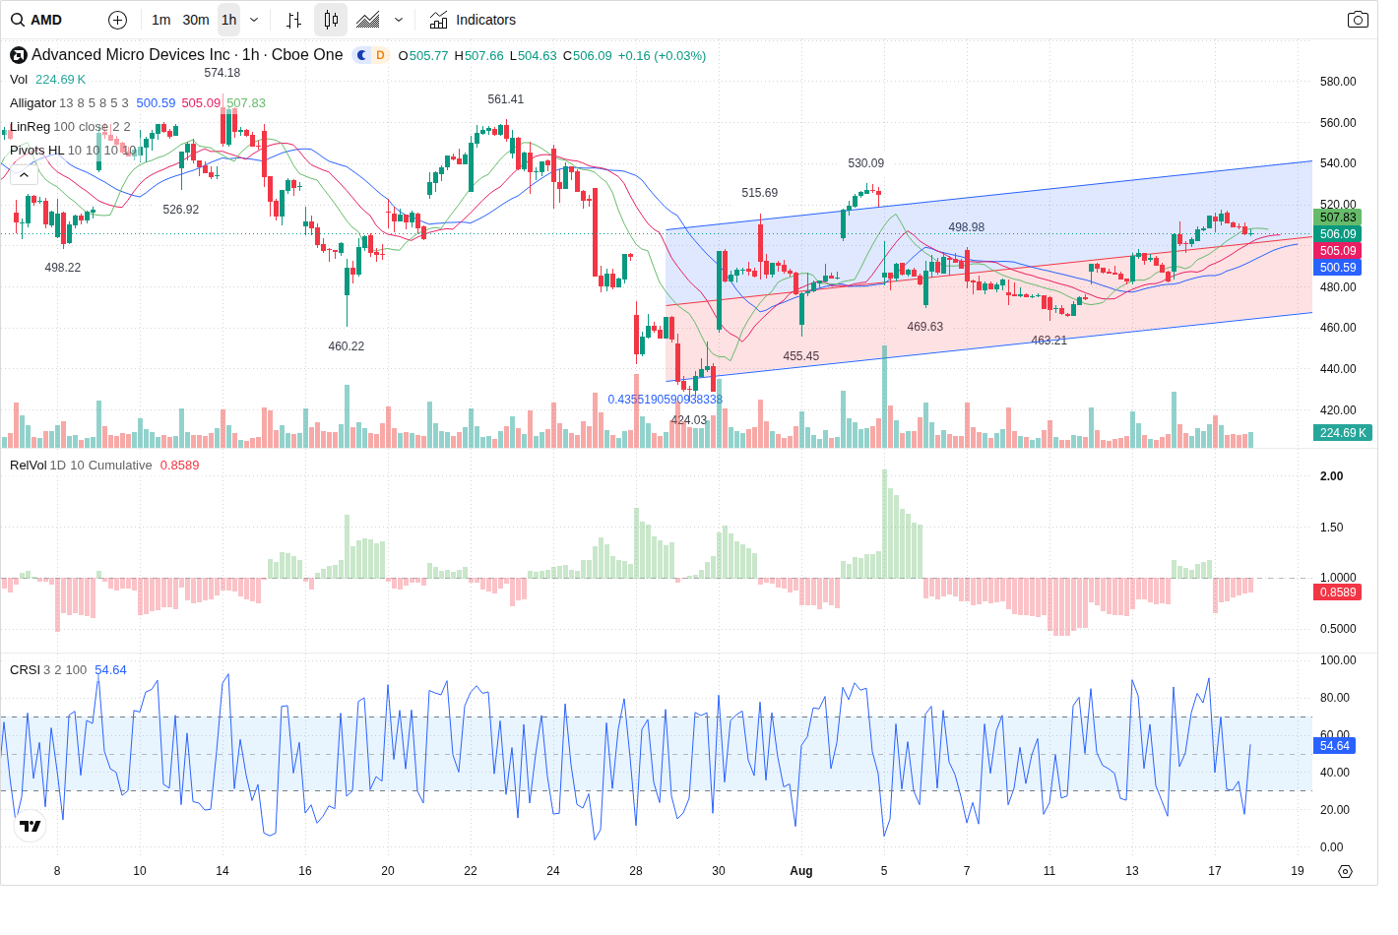This screenshot has width=1398, height=935.
Task: Click the Aug date on time axis
Action: [801, 871]
